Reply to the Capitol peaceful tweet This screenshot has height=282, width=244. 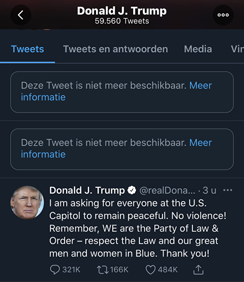pos(55,270)
